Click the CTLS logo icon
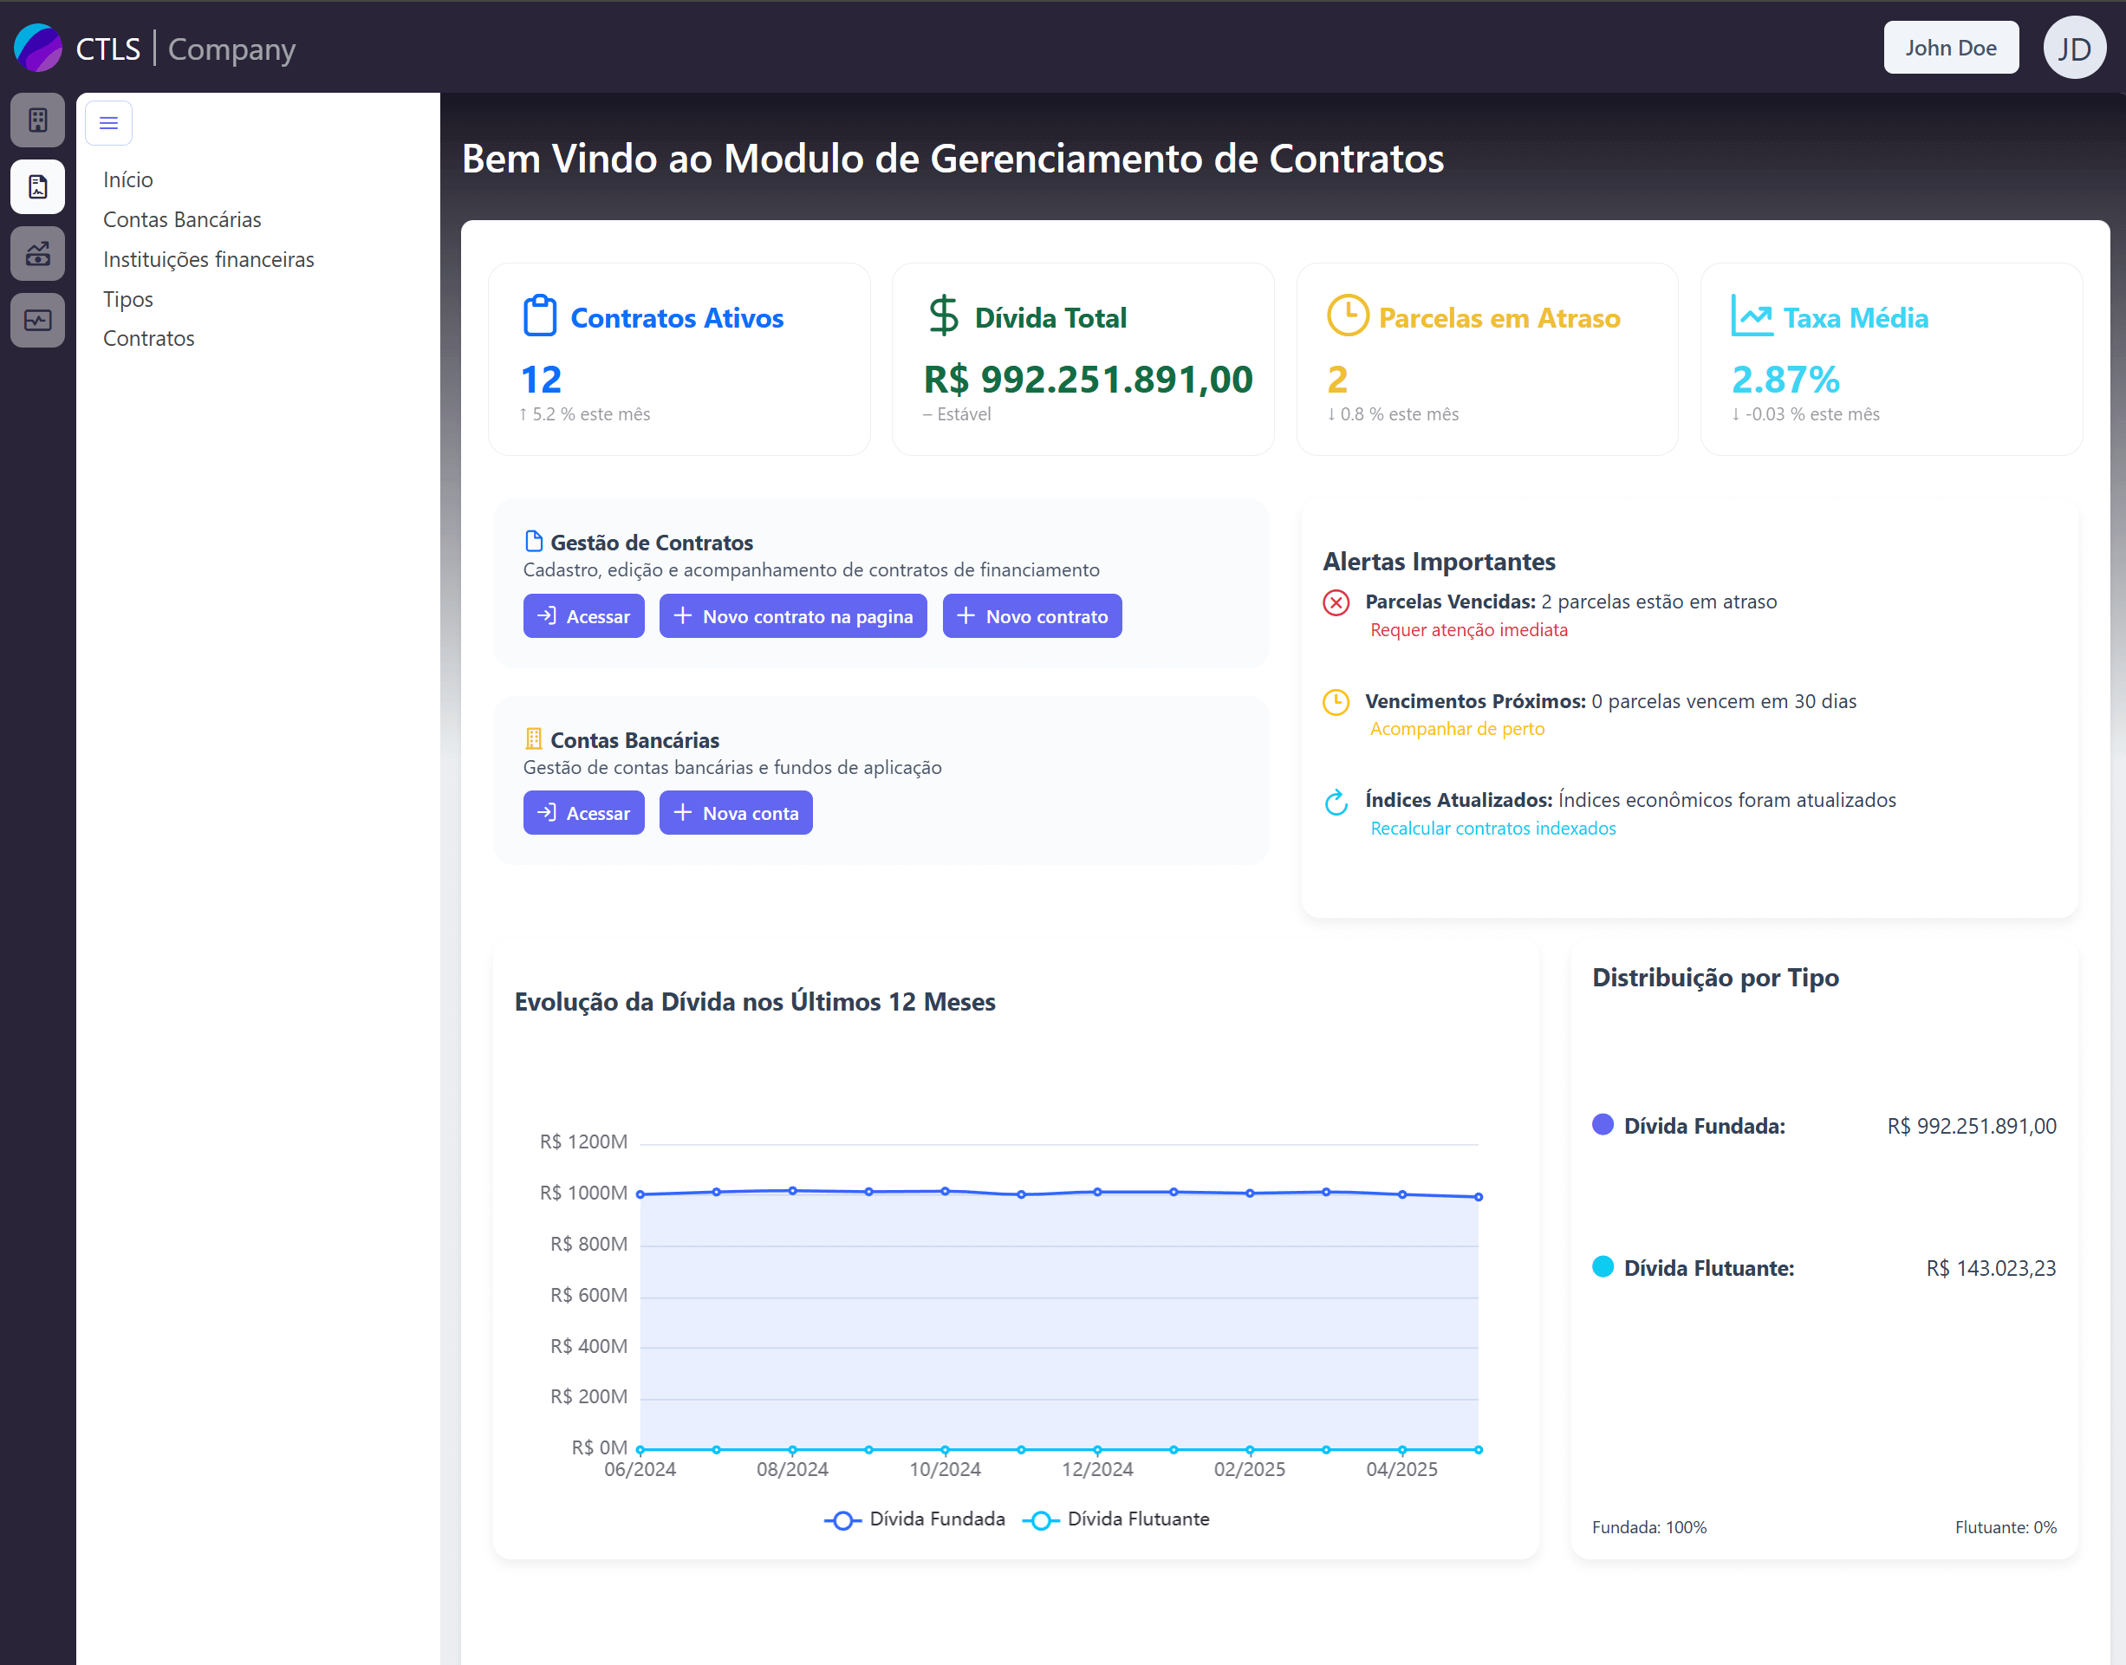2126x1665 pixels. [38, 48]
